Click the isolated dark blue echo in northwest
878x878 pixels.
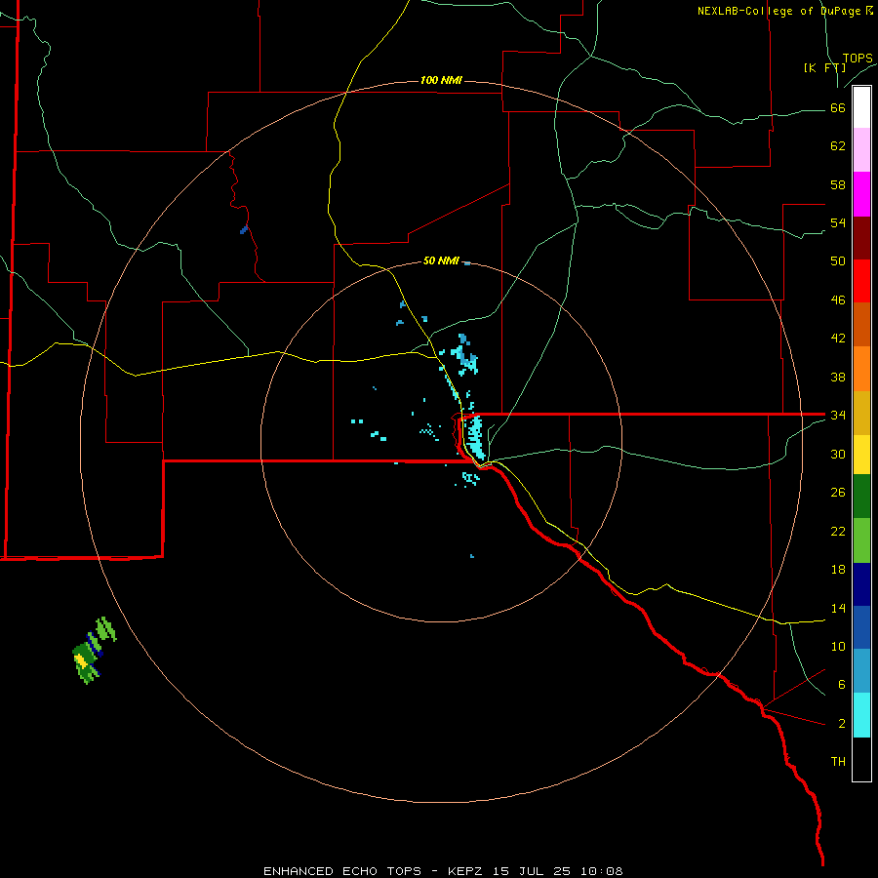click(244, 229)
